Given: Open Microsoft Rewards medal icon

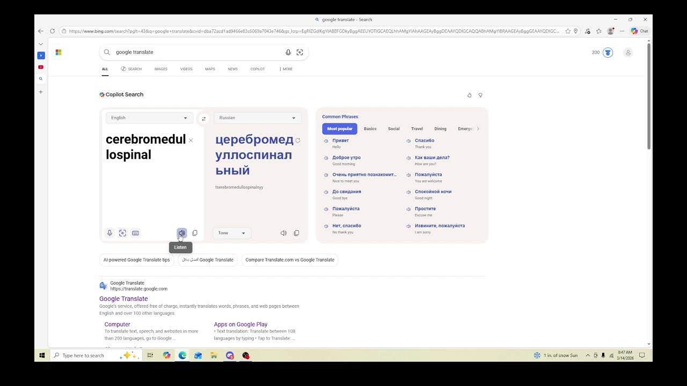Looking at the screenshot, I should pos(608,53).
